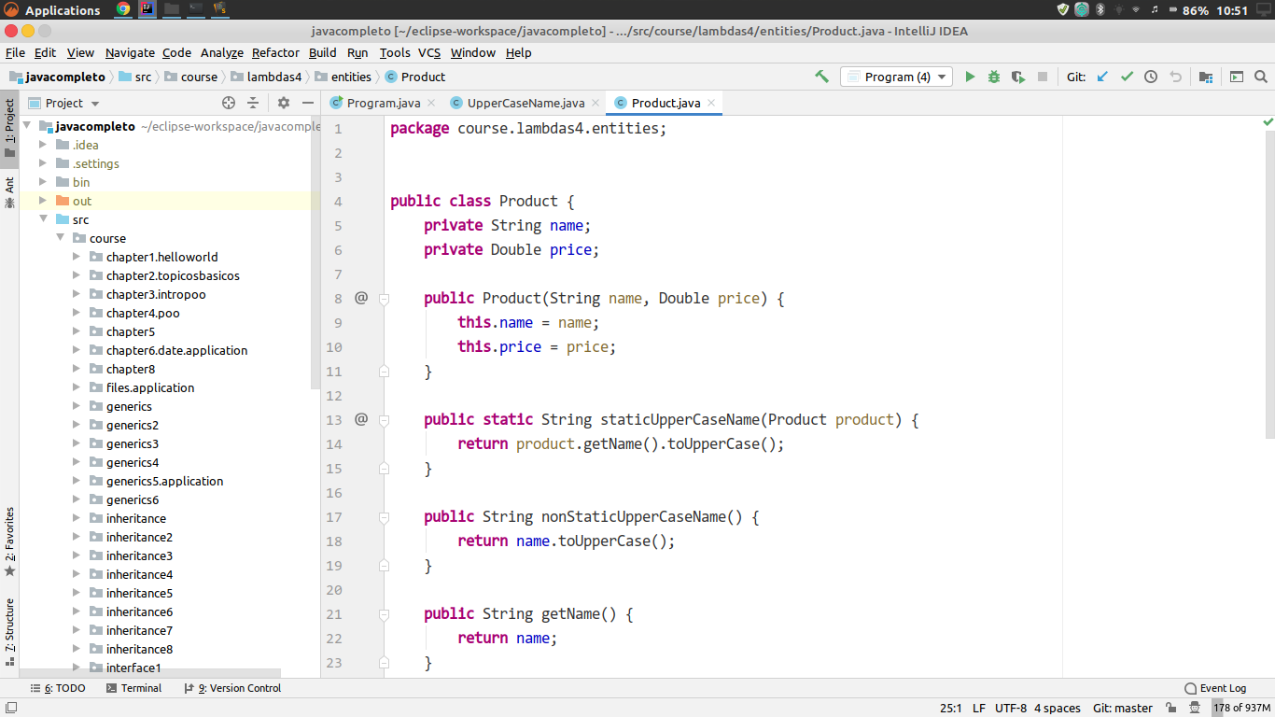Open Project panel settings gear
This screenshot has width=1275, height=717.
283,103
